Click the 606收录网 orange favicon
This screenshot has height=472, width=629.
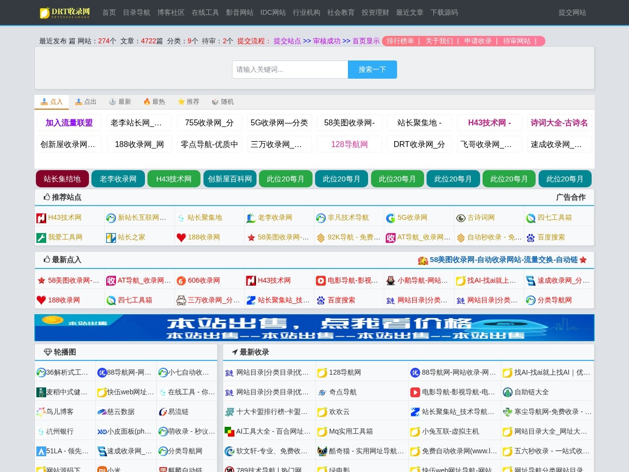(x=181, y=281)
